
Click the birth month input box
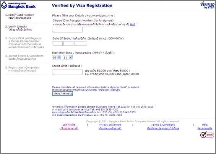pyautogui.click(x=68, y=44)
